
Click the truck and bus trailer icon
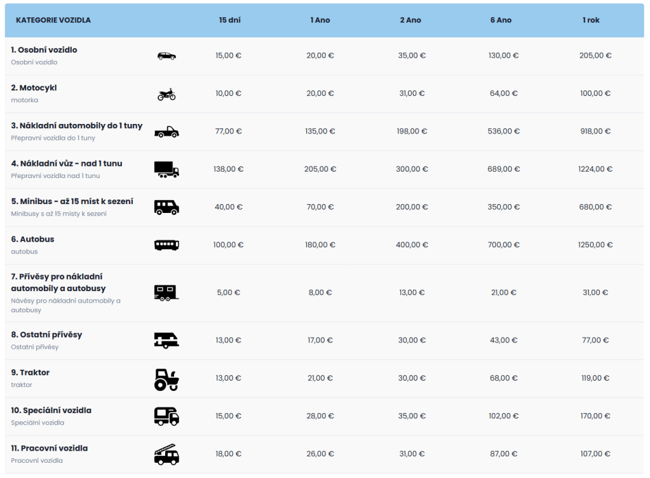pyautogui.click(x=166, y=292)
